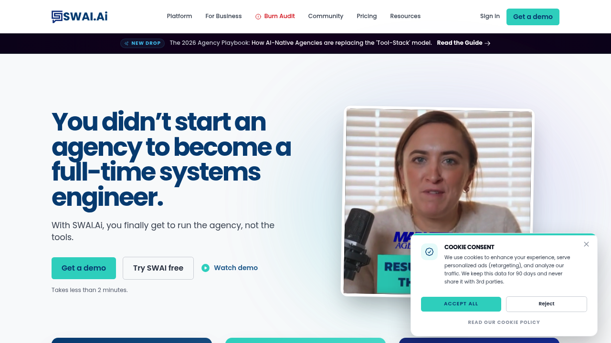Accept all cookies
The height and width of the screenshot is (343, 611).
461,304
